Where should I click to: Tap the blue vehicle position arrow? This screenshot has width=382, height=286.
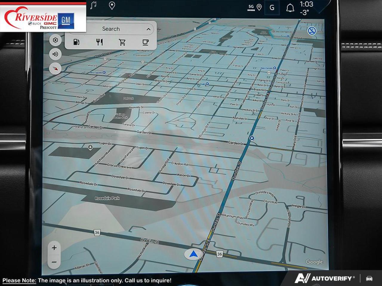pyautogui.click(x=194, y=254)
